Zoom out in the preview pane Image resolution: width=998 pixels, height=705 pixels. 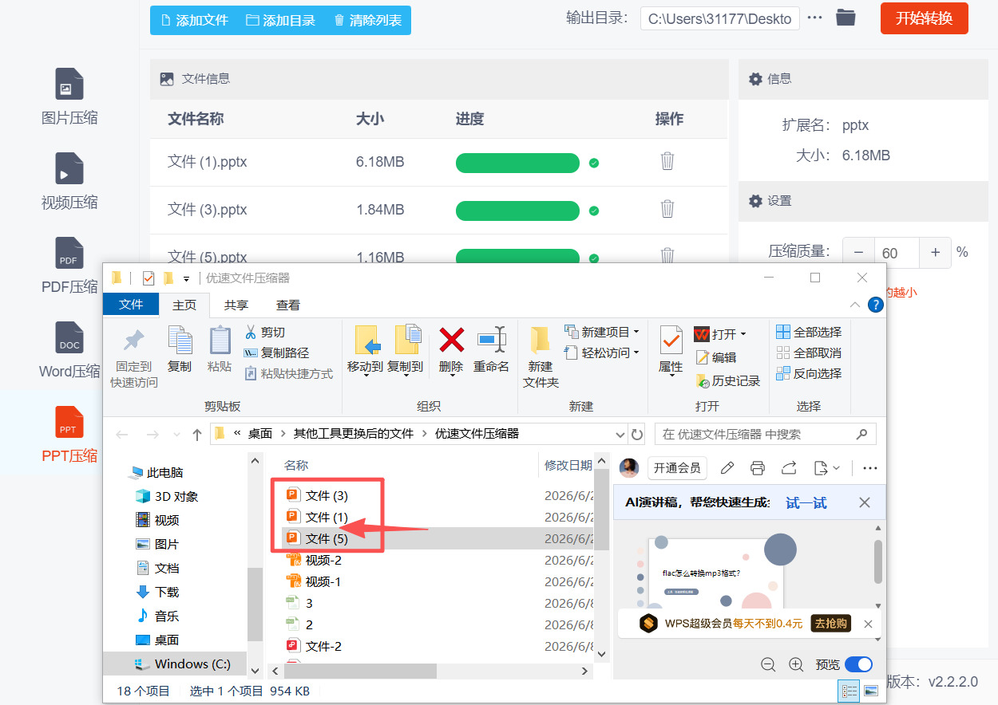[768, 664]
